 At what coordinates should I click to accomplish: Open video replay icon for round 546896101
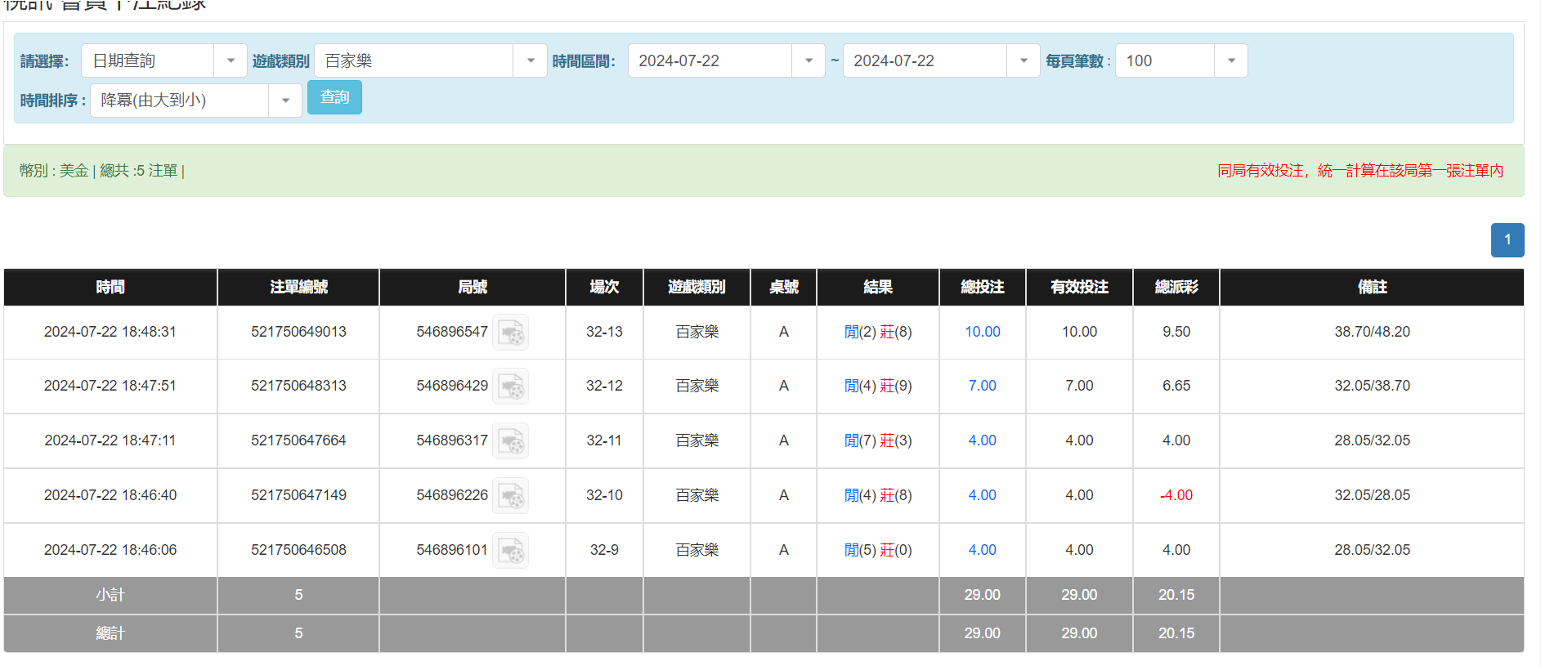point(511,551)
